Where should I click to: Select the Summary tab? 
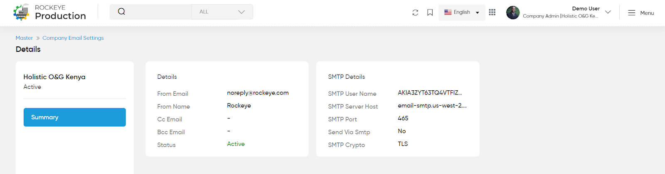coord(75,117)
